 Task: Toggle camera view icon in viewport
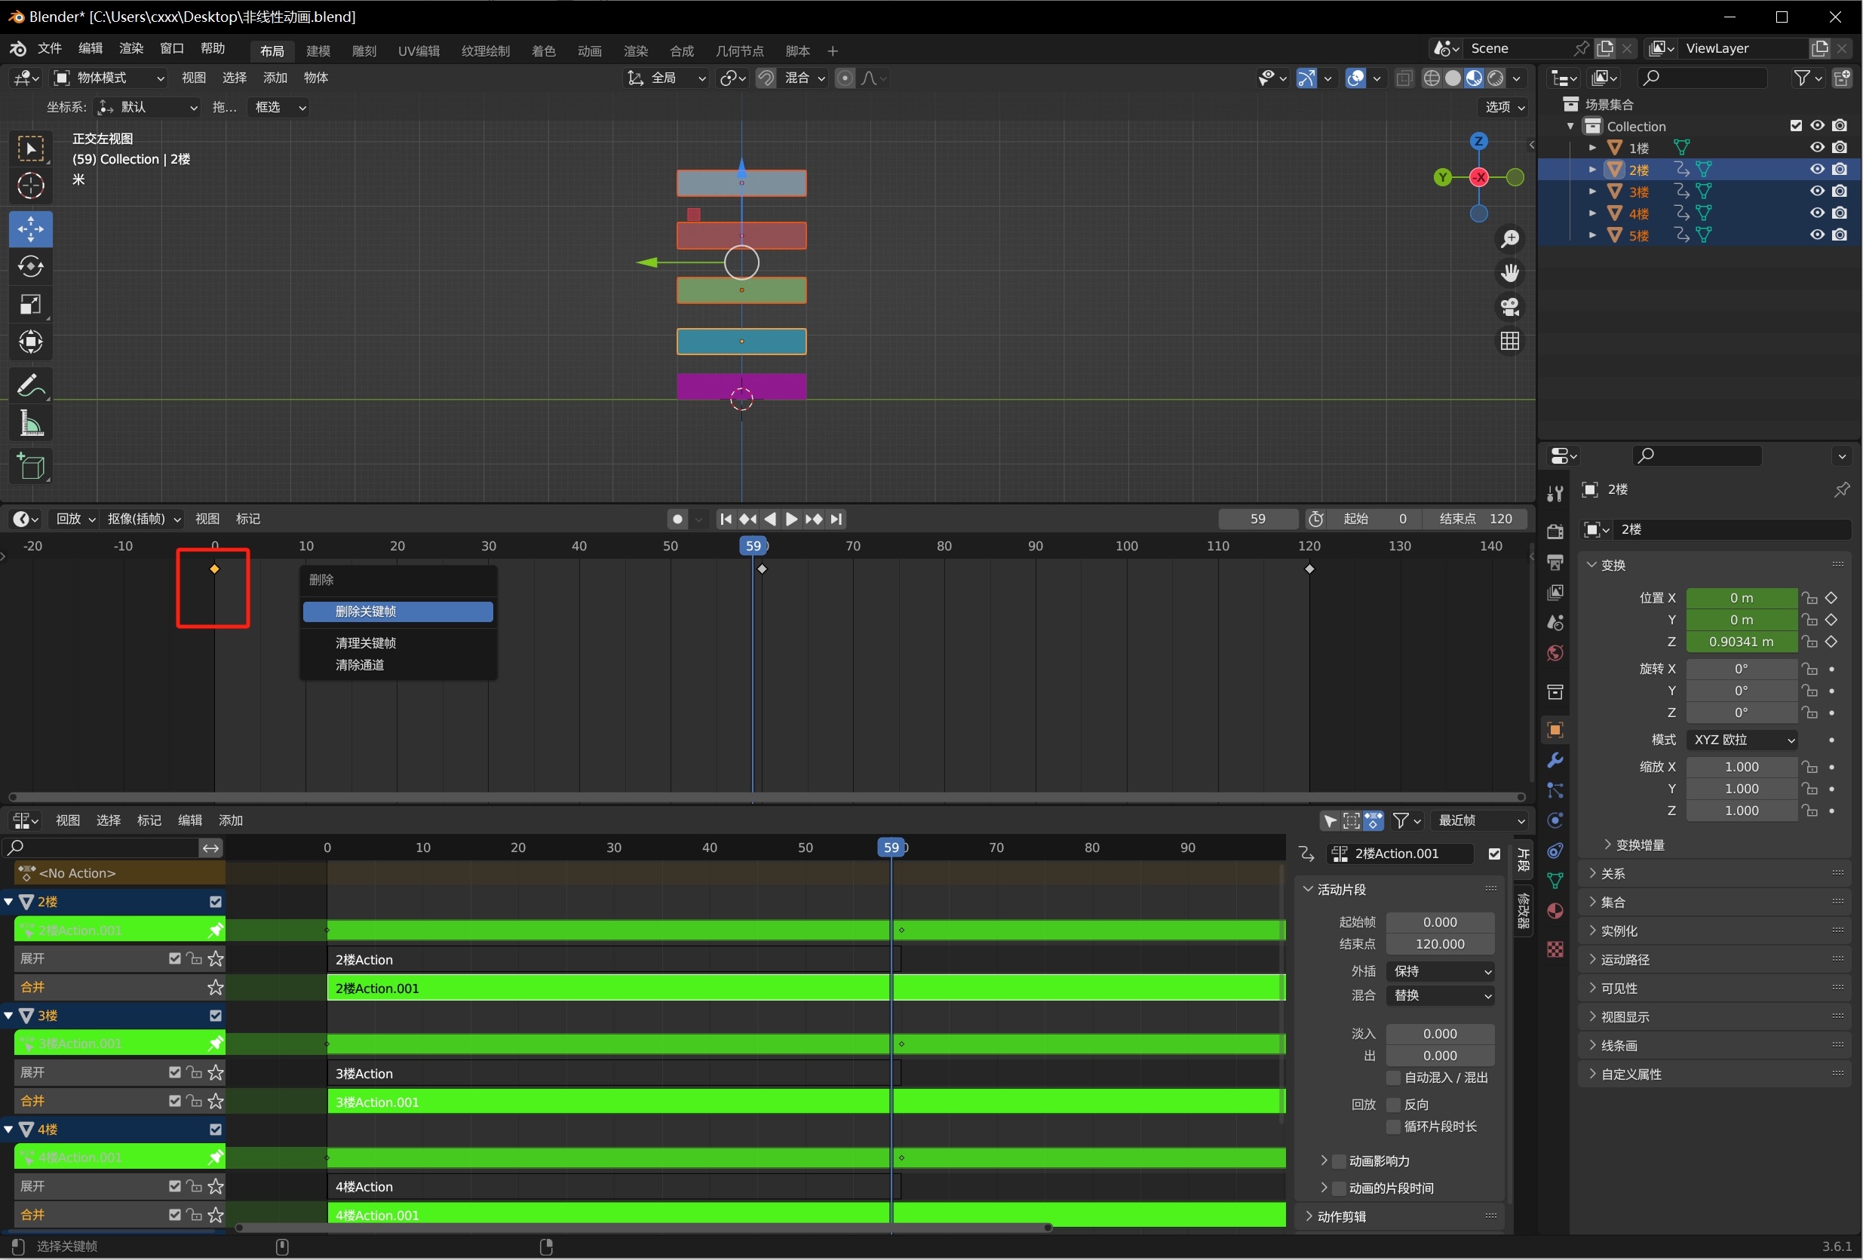tap(1509, 307)
